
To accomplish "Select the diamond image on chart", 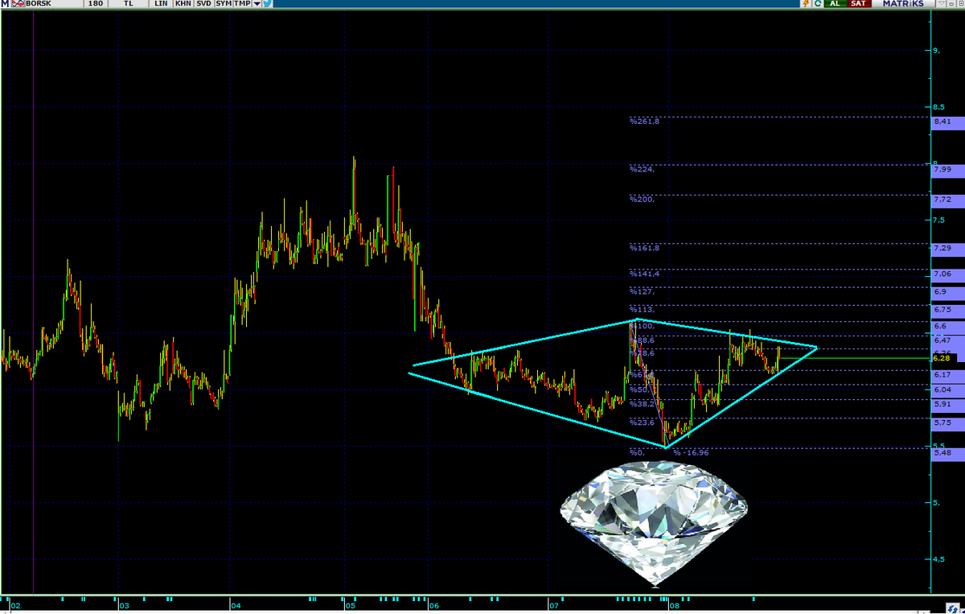I will pos(654,524).
